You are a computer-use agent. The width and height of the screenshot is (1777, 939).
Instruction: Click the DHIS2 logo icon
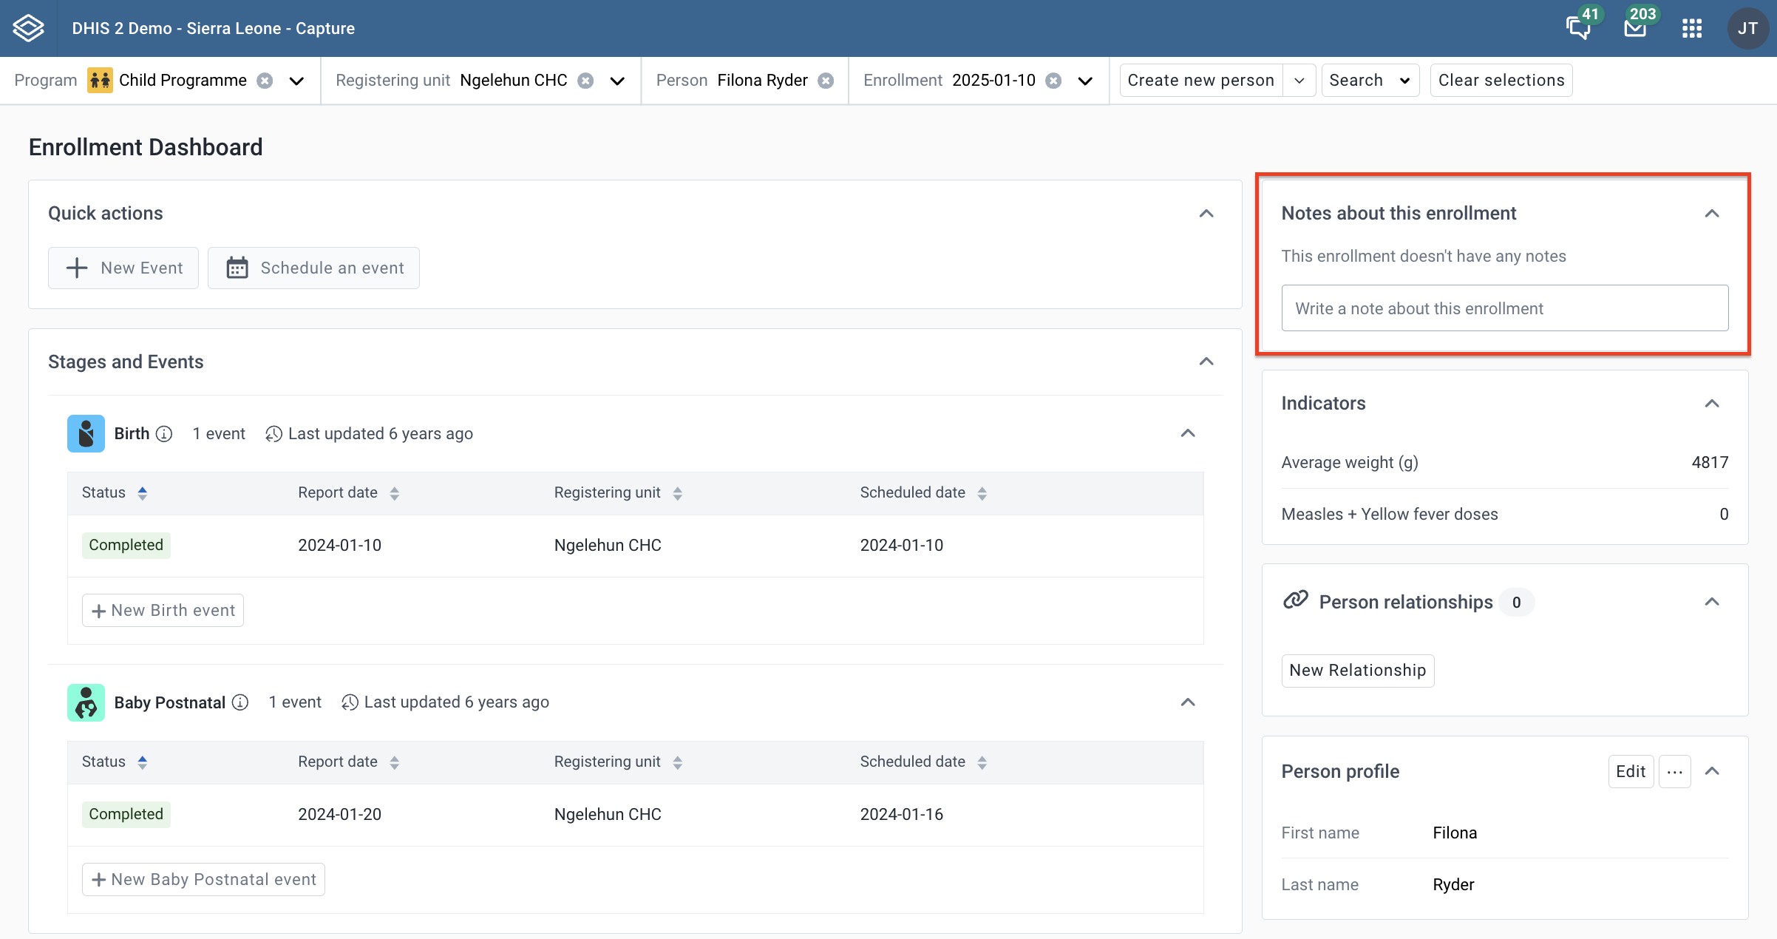click(28, 28)
